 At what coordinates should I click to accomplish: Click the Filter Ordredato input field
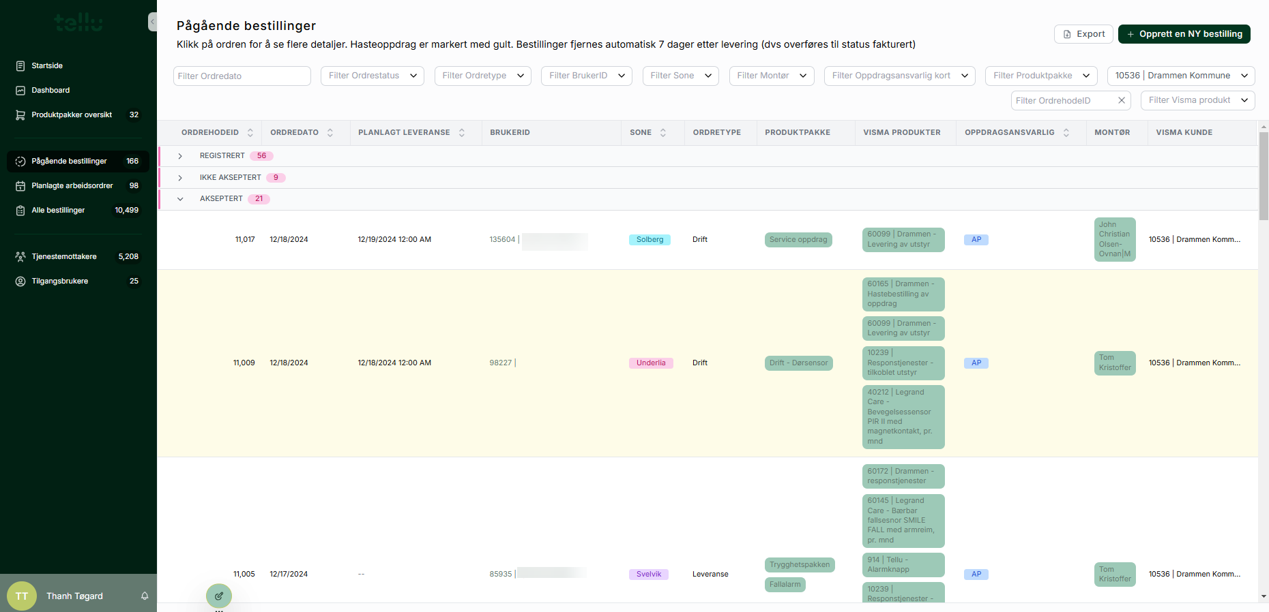242,76
